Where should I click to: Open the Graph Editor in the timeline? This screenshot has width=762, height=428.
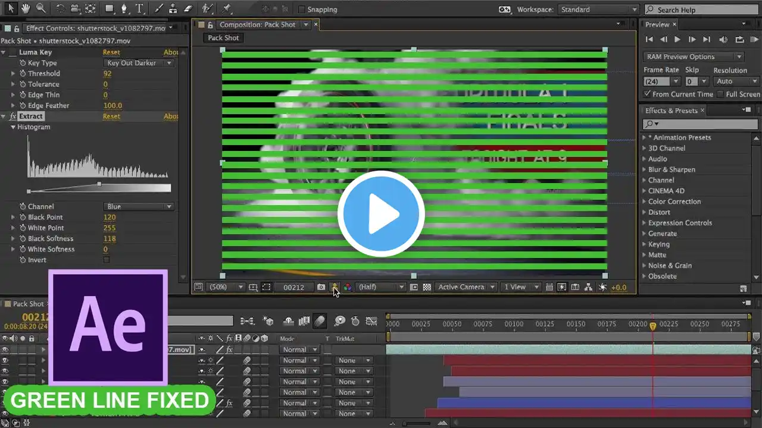pos(371,321)
